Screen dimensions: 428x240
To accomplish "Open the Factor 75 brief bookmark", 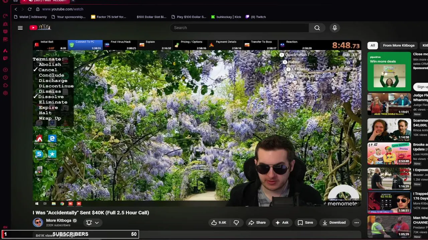I will coord(109,17).
